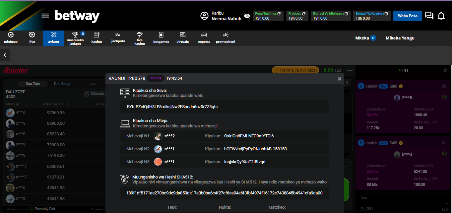452x213 pixels.
Task: Open Mikeka Yangu
Action: [400, 38]
